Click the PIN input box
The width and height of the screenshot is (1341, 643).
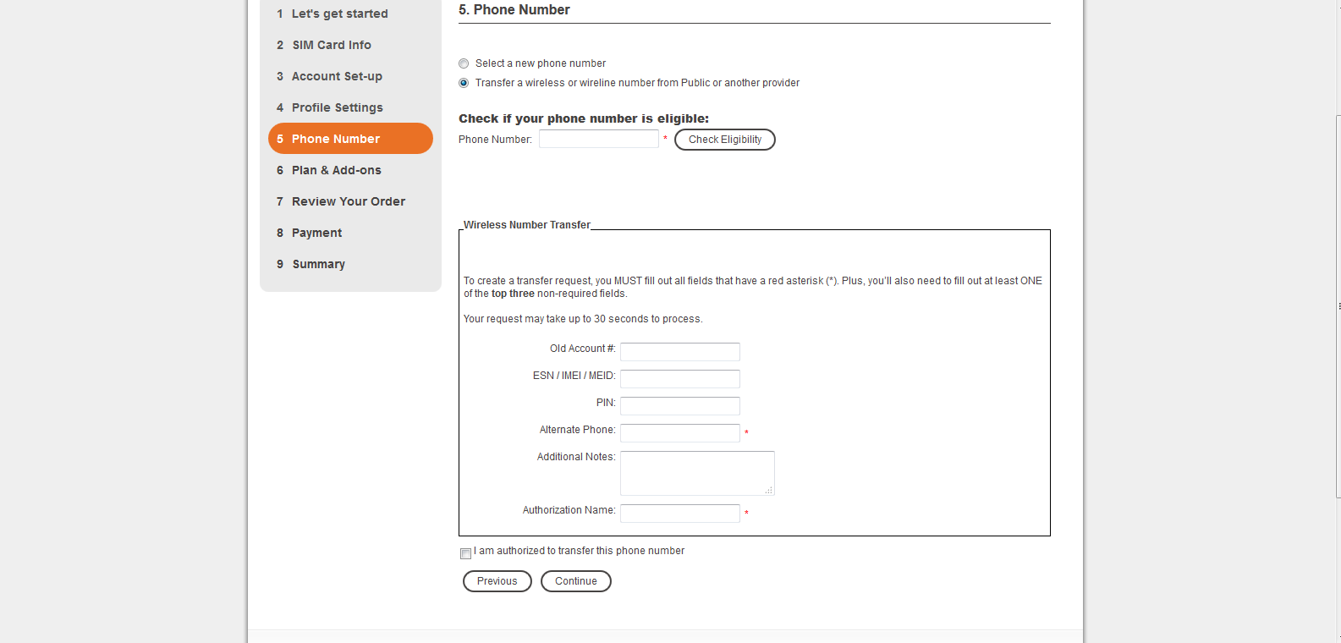(679, 406)
